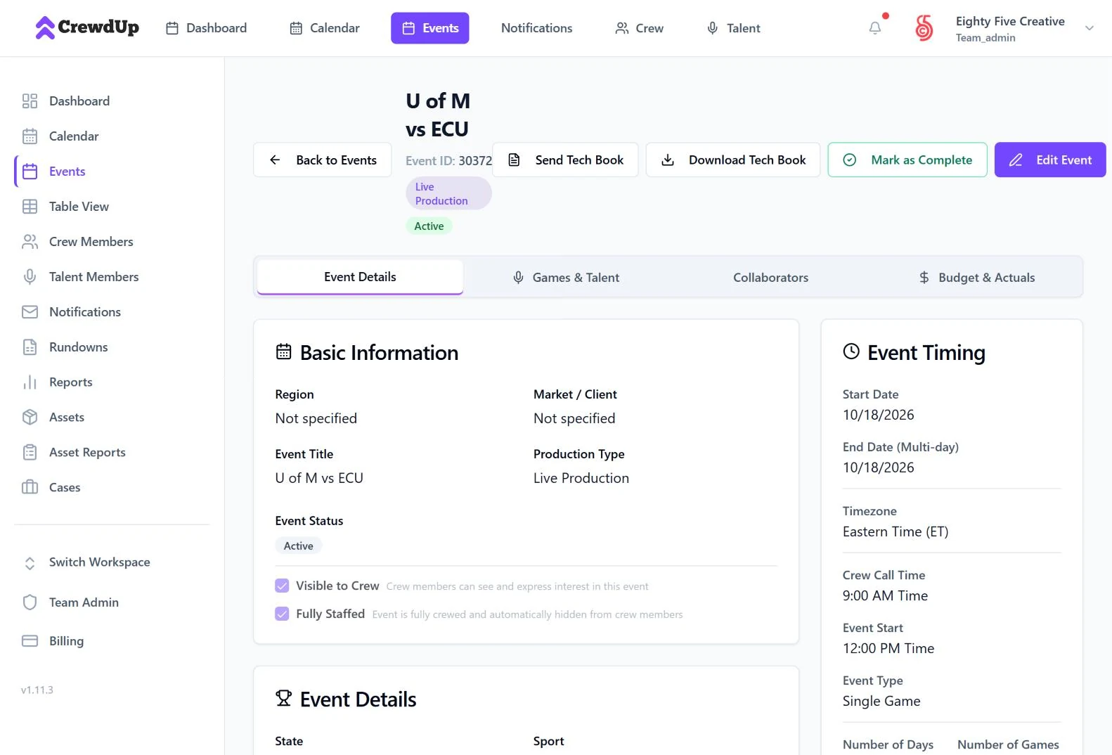Click the Budget & Actuals dollar icon
1112x755 pixels.
coord(924,278)
